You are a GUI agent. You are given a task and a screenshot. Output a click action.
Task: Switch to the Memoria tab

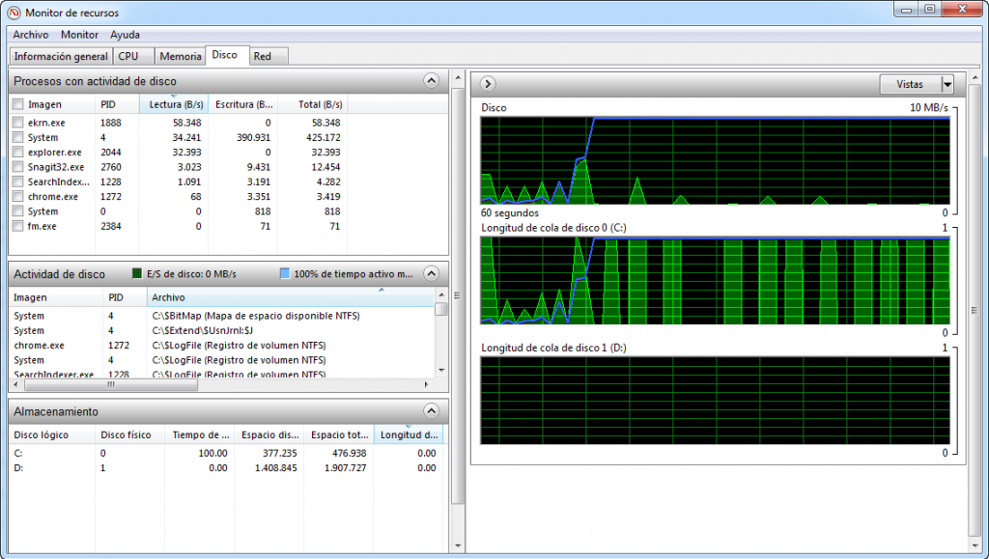tap(181, 56)
